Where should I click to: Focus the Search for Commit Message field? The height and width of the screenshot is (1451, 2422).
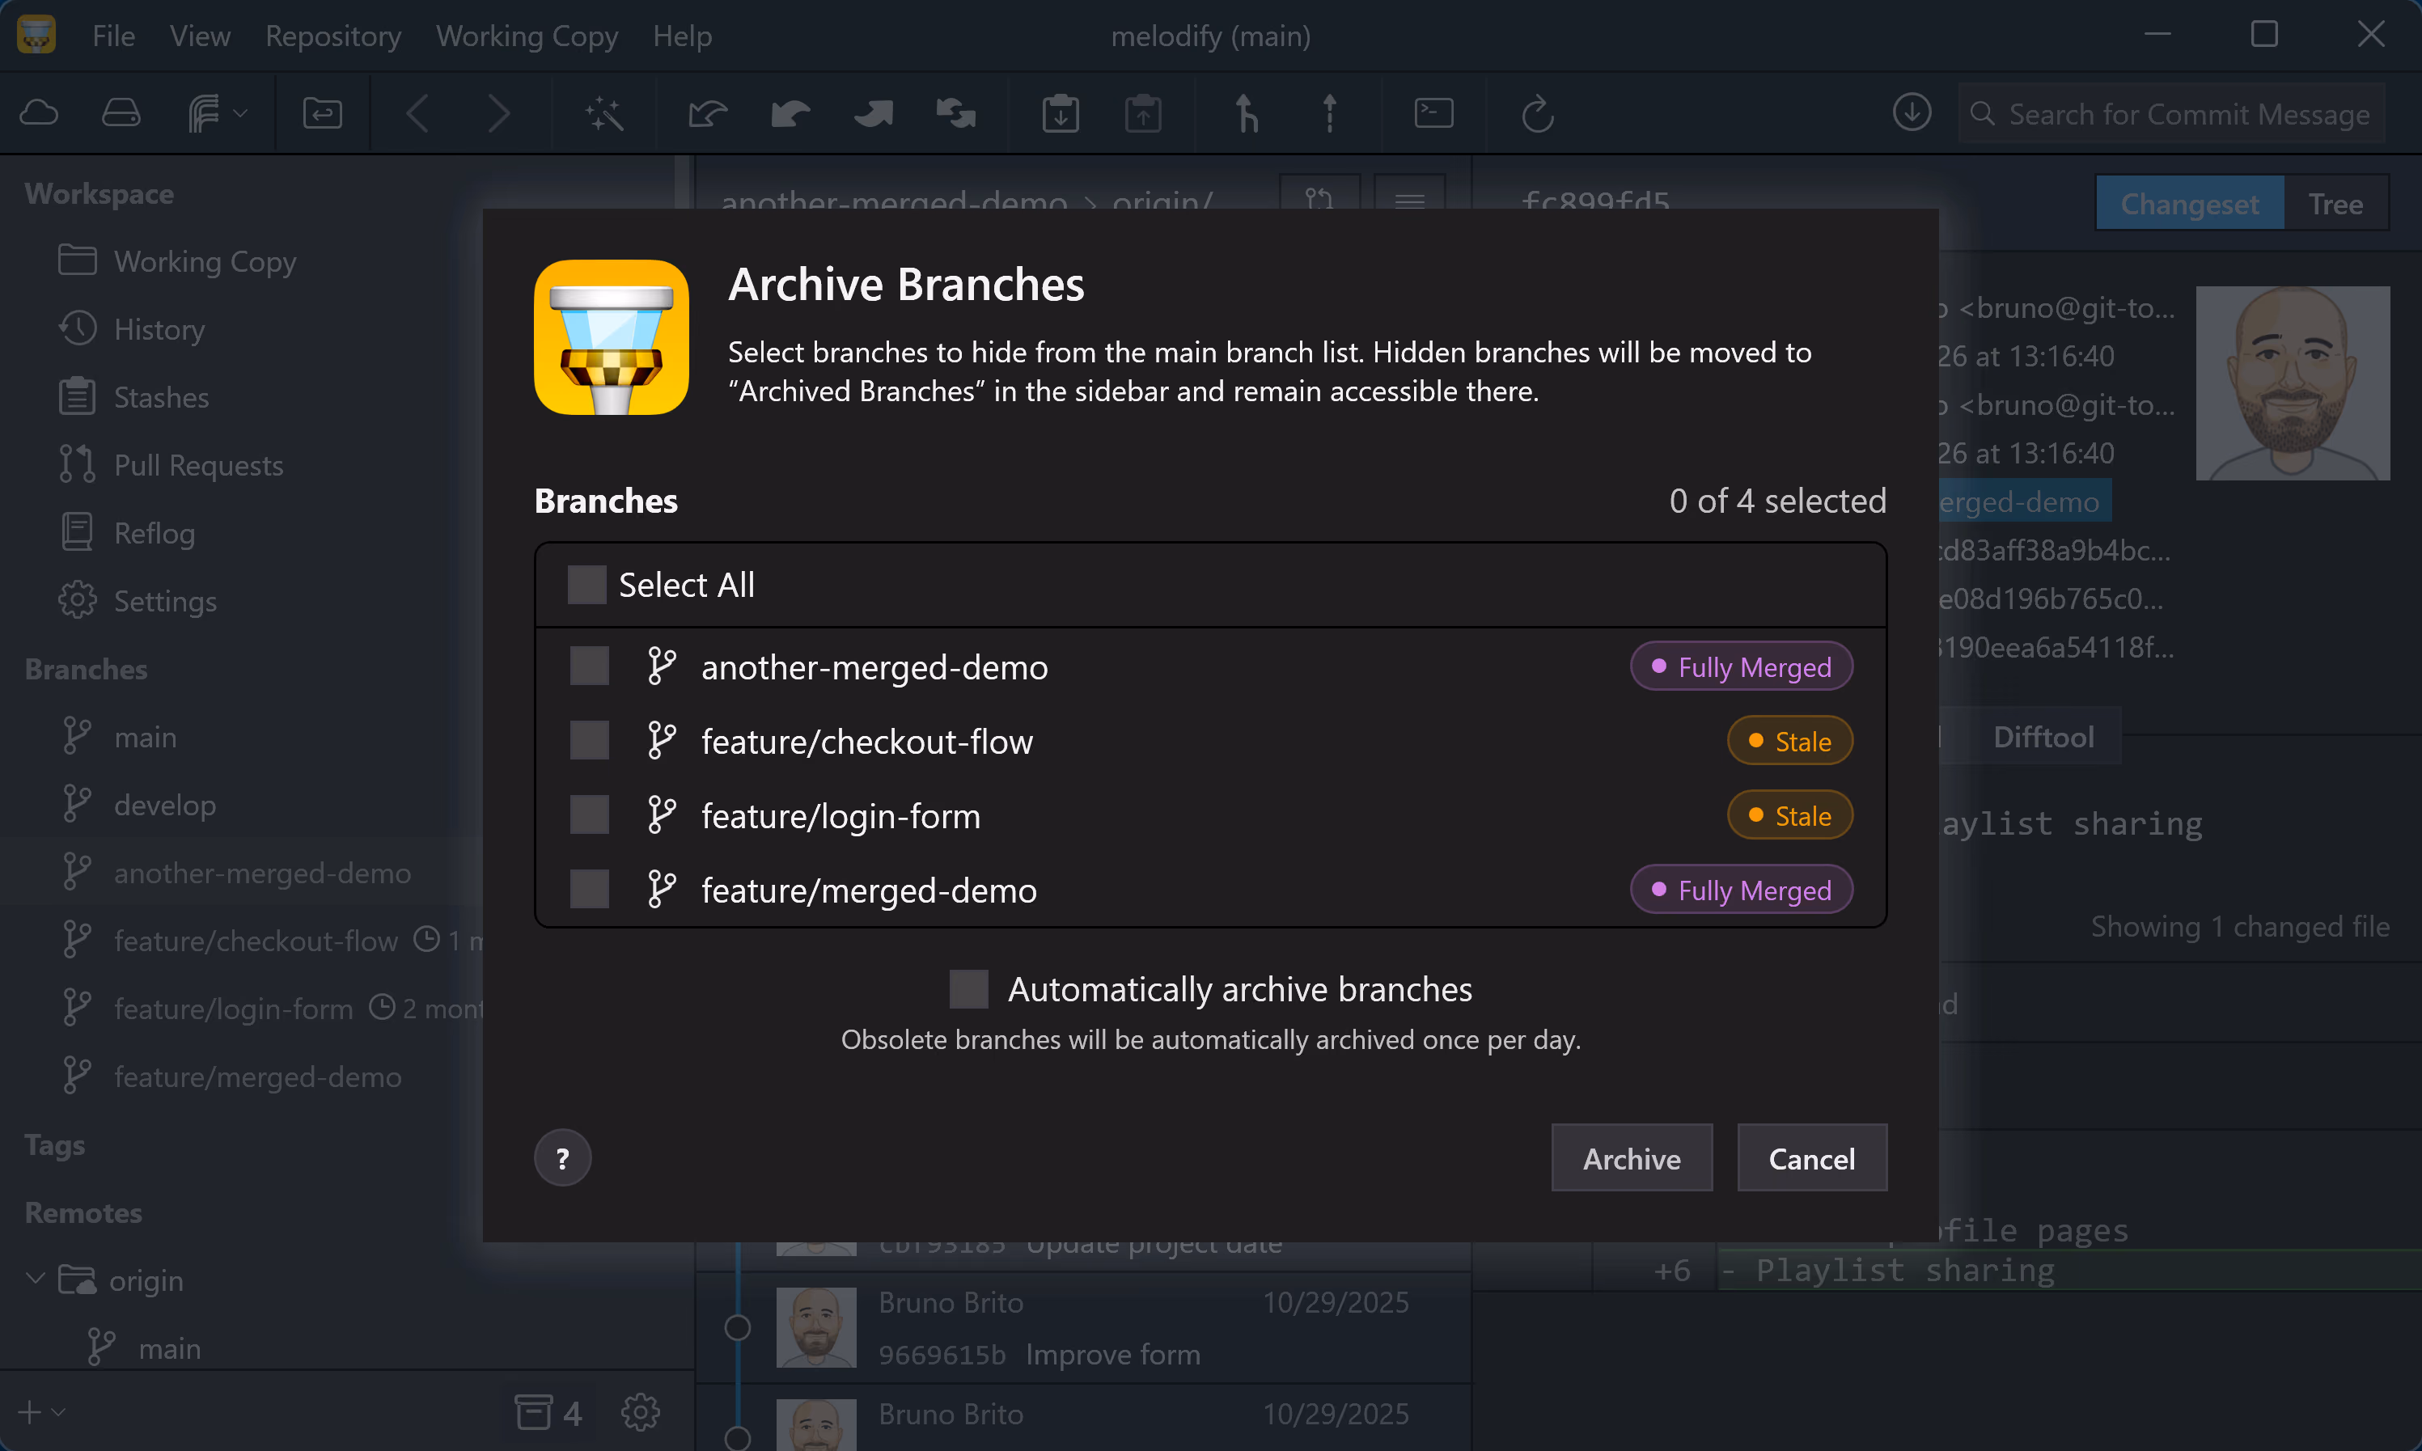click(2170, 113)
